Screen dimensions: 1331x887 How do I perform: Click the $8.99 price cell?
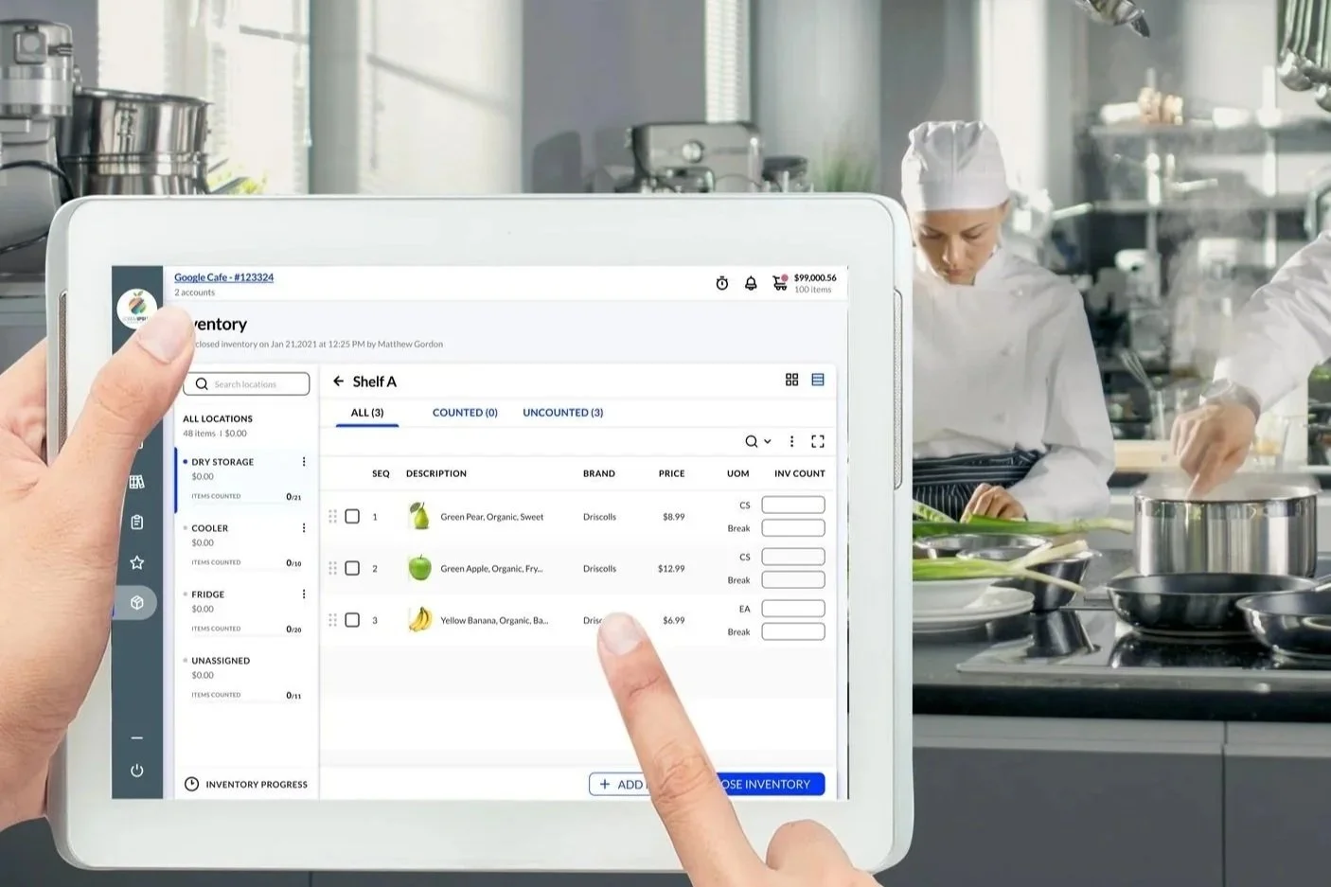click(674, 517)
